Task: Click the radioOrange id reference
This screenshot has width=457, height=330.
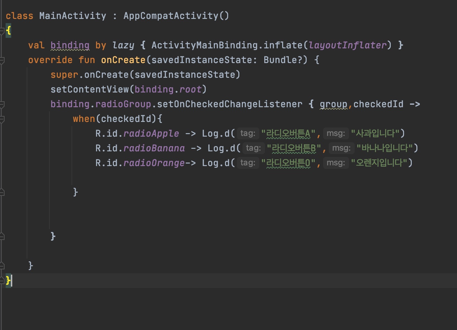Action: 154,163
